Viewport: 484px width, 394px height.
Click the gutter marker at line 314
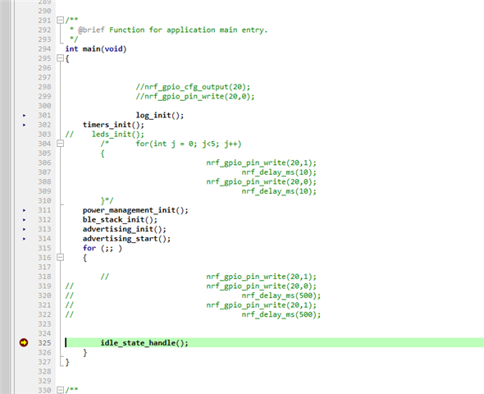(x=24, y=239)
